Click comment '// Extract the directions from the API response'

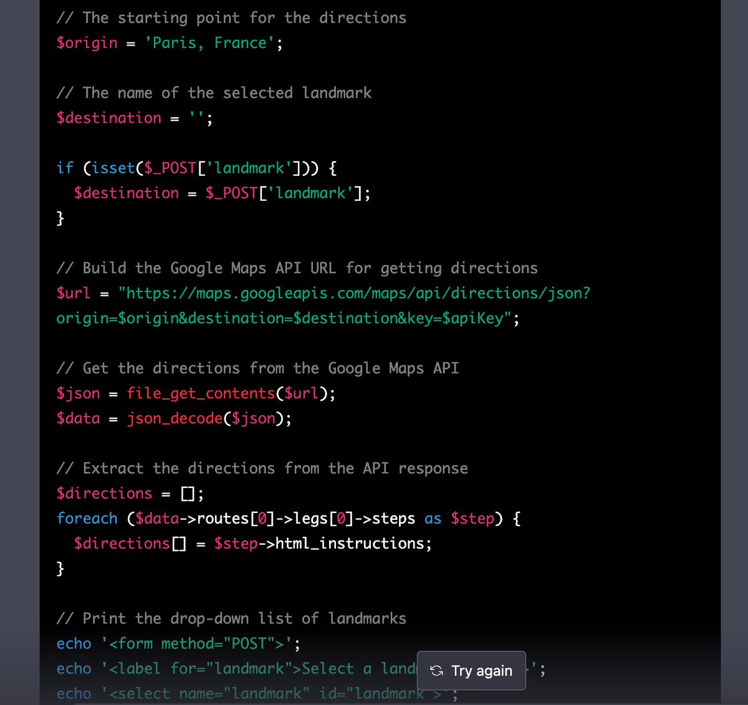[x=262, y=468]
